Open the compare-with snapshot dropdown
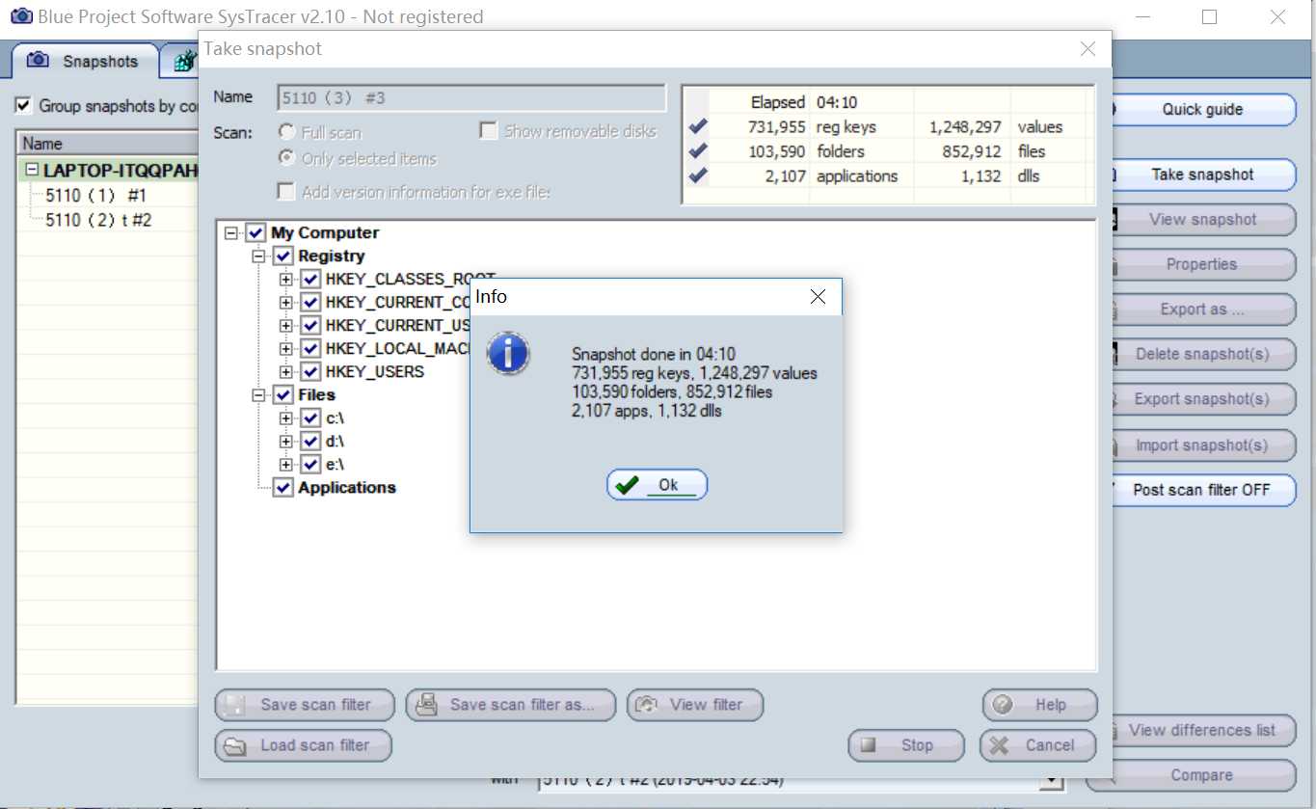This screenshot has width=1316, height=809. pos(1051,782)
